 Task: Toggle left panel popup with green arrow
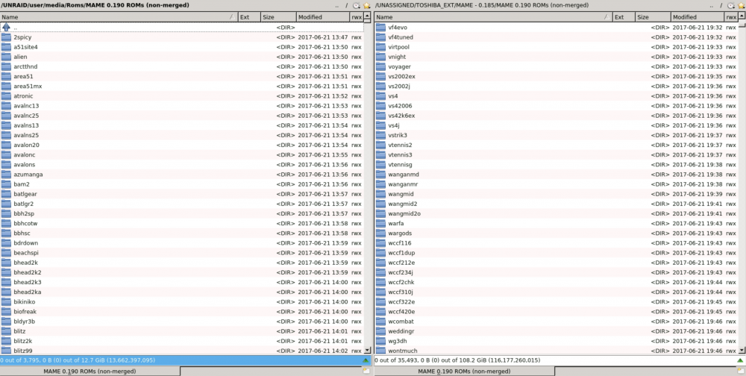click(366, 360)
